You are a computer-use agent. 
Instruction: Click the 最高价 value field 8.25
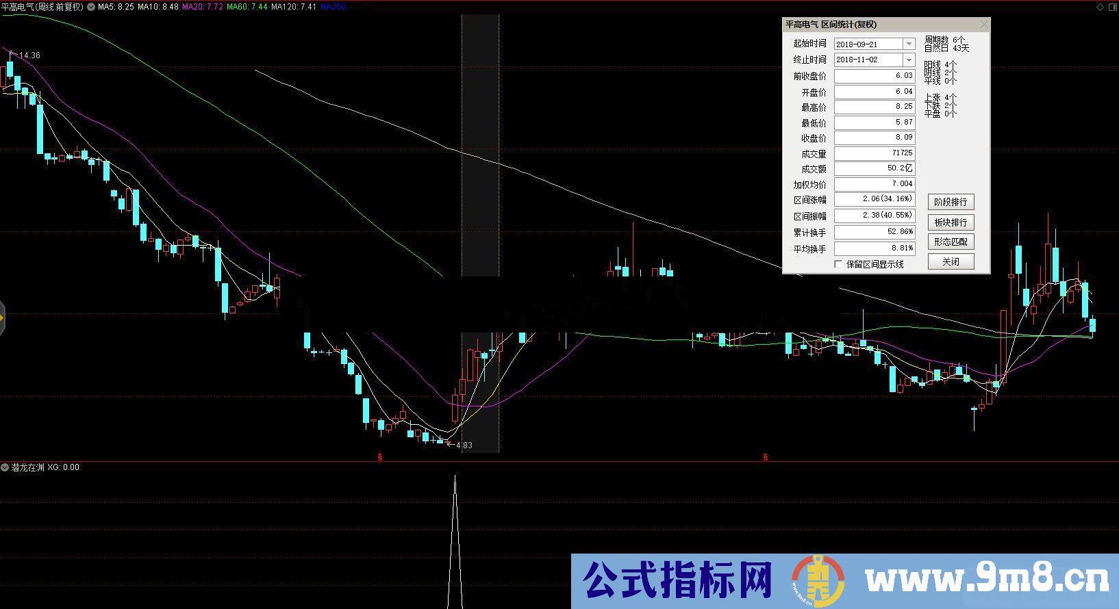click(875, 107)
